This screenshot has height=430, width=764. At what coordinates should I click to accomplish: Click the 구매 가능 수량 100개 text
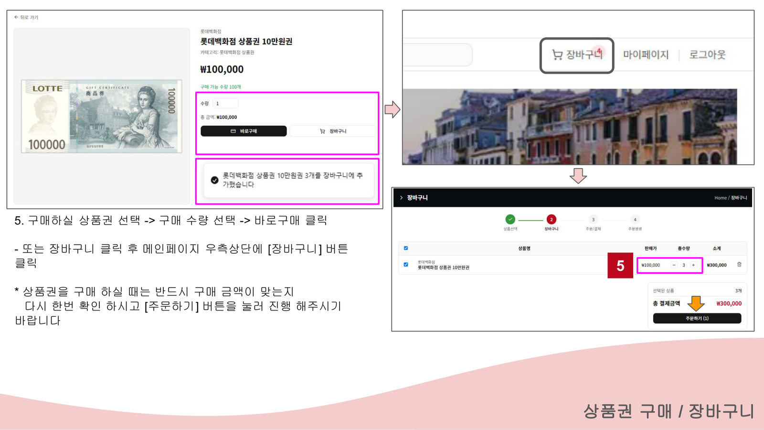point(221,87)
